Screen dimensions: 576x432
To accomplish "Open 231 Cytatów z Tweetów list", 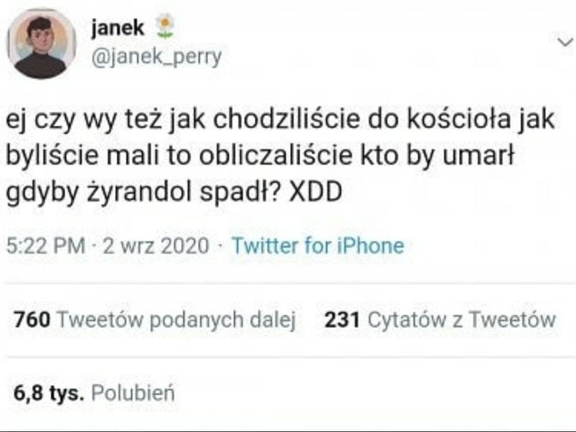I will 440,319.
